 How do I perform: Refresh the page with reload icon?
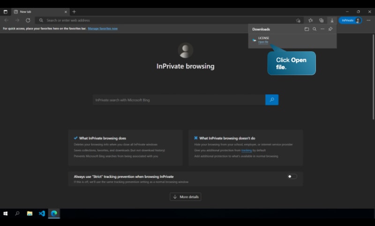[x=28, y=20]
